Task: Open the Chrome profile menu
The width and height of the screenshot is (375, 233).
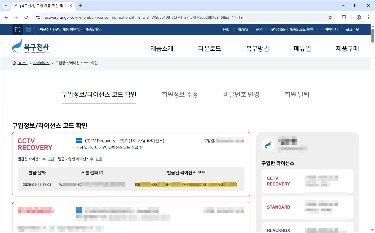Action: click(358, 17)
